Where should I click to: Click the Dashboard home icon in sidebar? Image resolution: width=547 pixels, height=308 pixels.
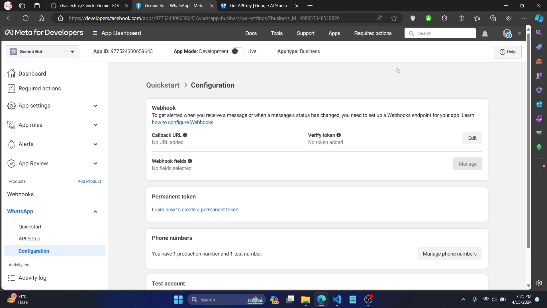(11, 74)
